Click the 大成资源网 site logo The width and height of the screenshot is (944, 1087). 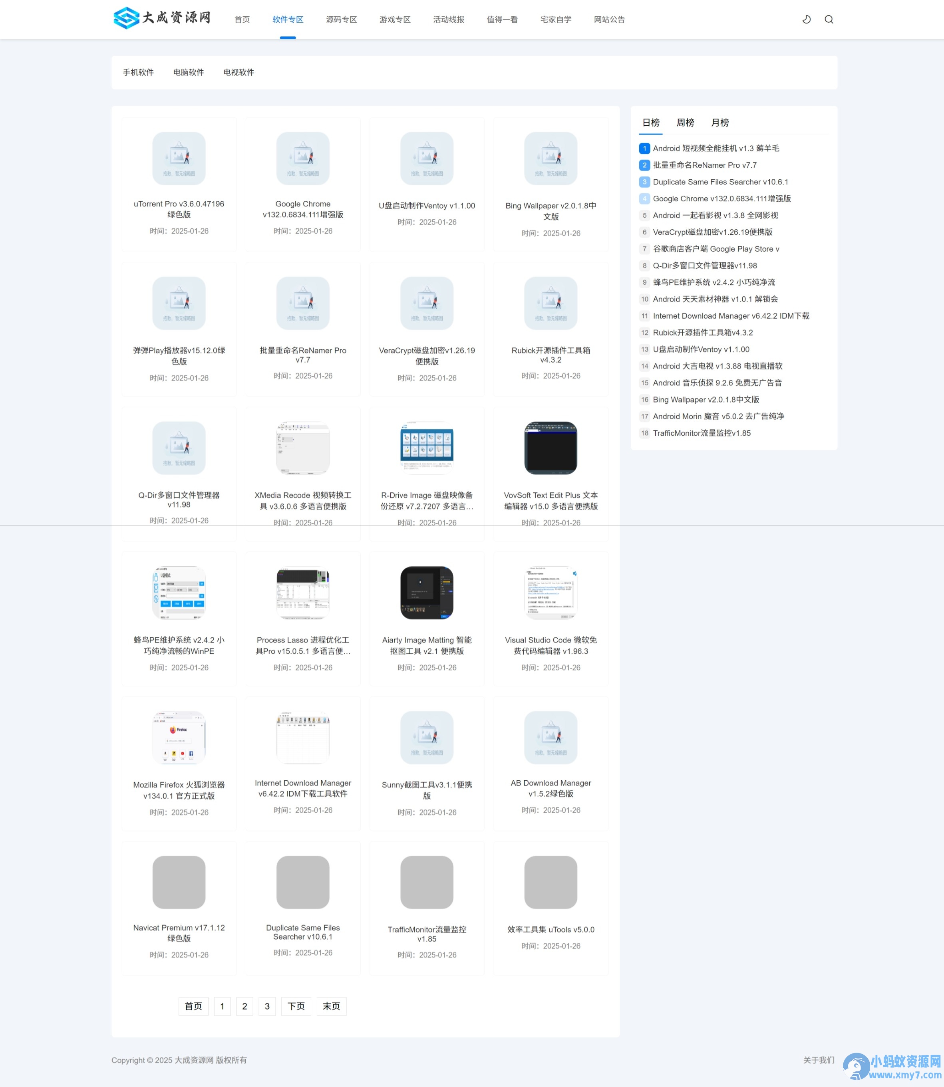point(162,18)
